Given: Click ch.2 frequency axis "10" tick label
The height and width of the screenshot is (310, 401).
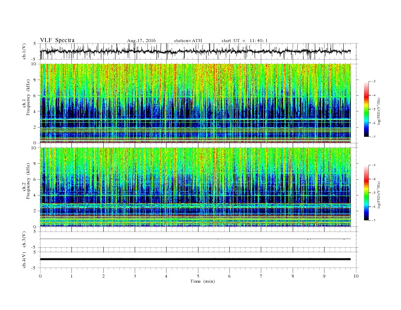Looking at the screenshot, I should [x=34, y=148].
